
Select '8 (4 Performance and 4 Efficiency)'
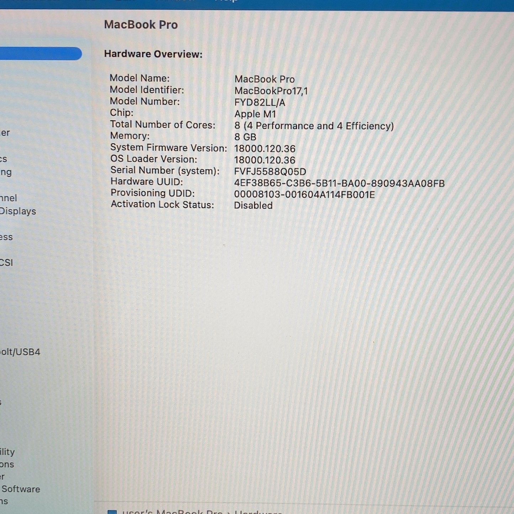(x=314, y=126)
